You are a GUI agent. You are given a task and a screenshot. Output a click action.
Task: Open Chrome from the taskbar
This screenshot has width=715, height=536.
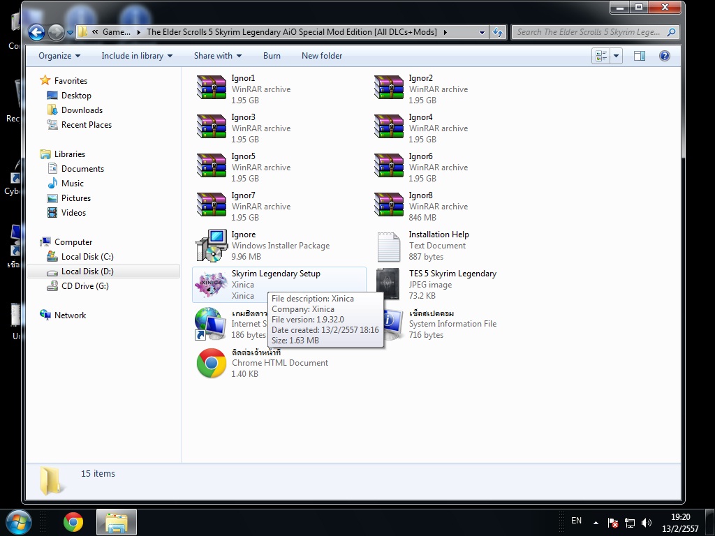[x=73, y=522]
